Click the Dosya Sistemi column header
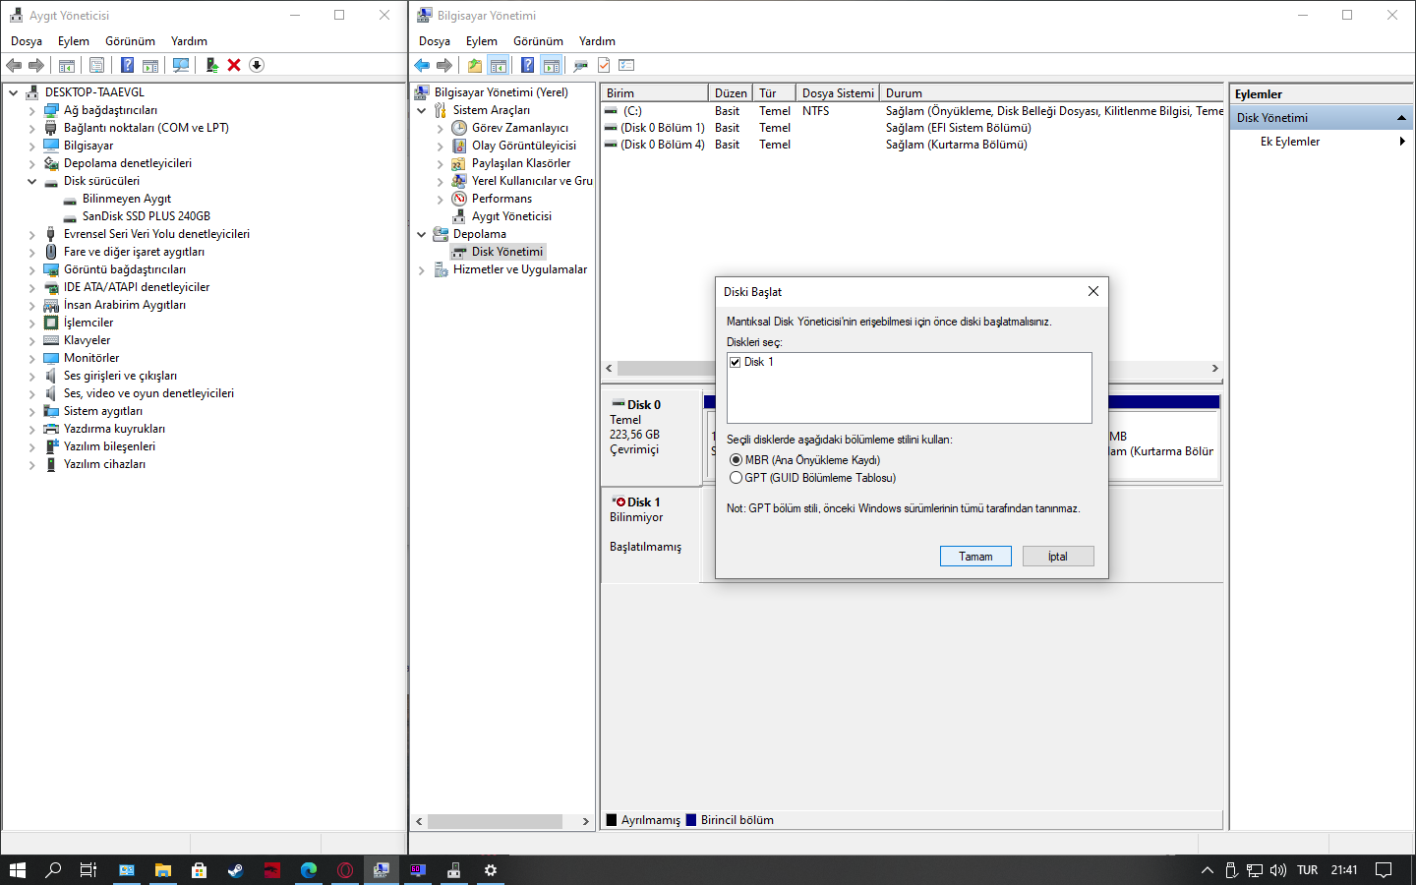This screenshot has height=885, width=1416. tap(838, 93)
